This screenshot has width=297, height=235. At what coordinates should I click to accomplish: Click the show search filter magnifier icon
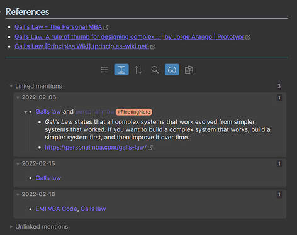coord(155,70)
